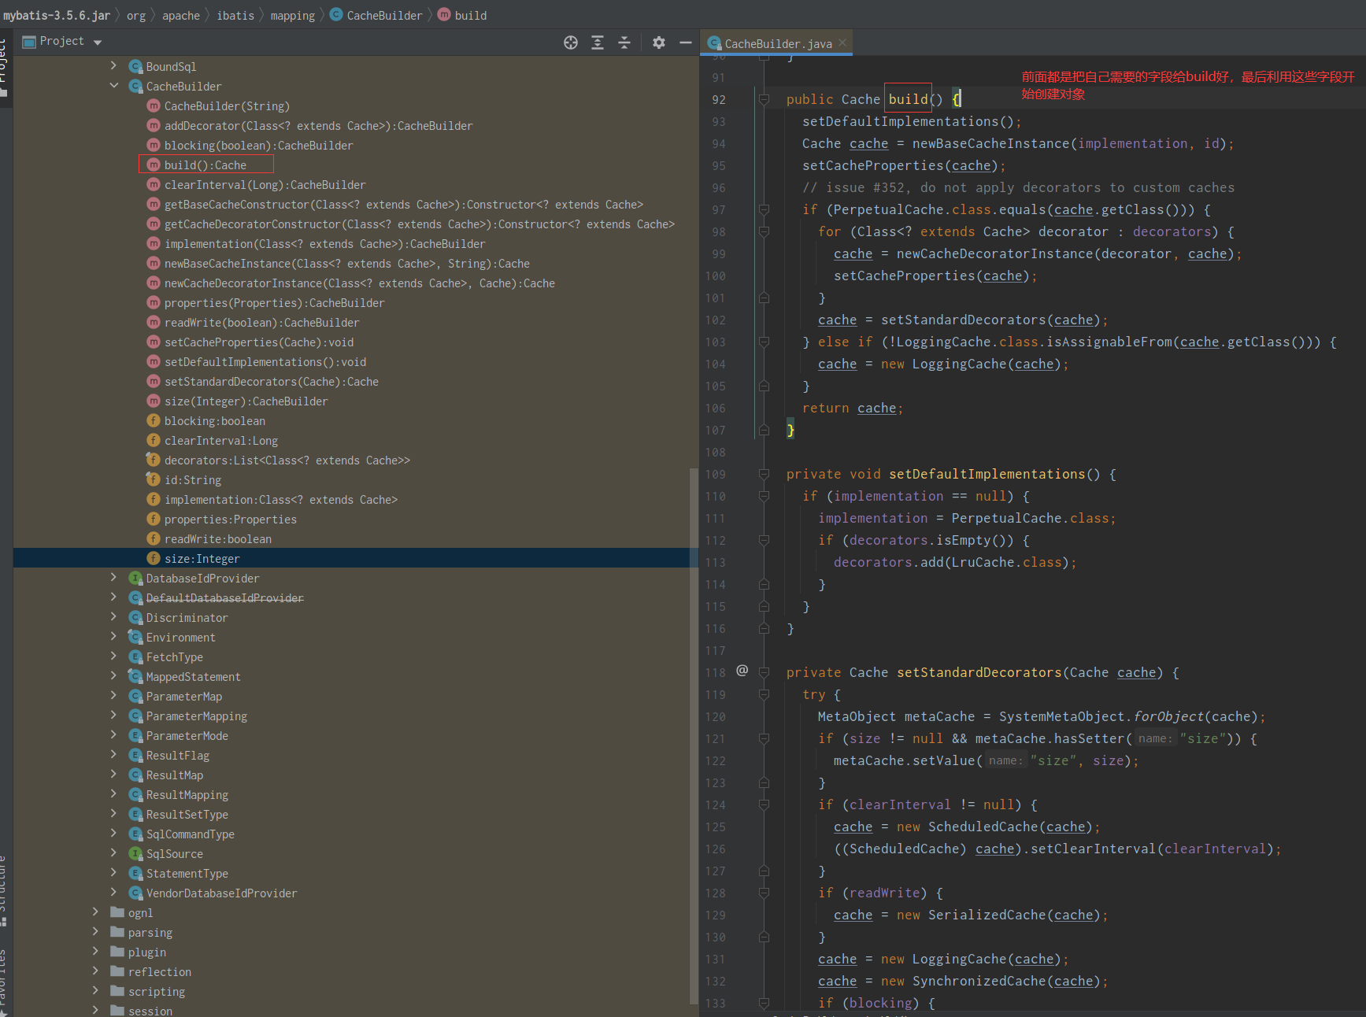Click the method icon beside build():Cache

[x=154, y=165]
